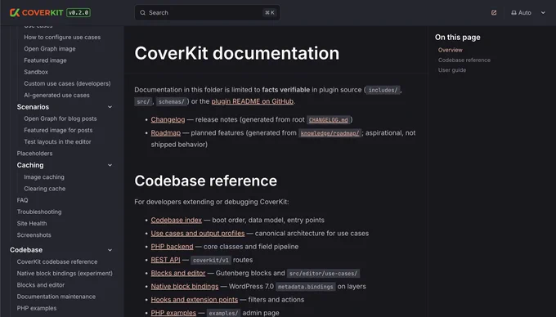Open the Placeholders page
Viewport: 556px width, 317px height.
pyautogui.click(x=34, y=154)
